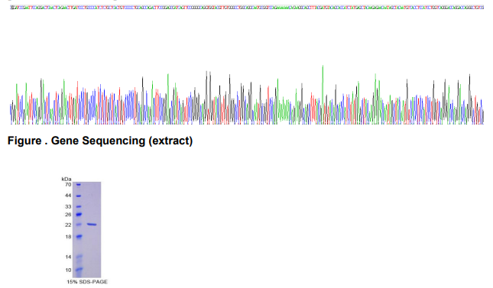Click the Figure Gene Sequencing caption

[100, 141]
